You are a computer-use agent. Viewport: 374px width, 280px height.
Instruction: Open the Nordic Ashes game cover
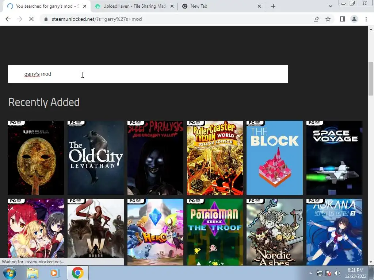tap(275, 232)
